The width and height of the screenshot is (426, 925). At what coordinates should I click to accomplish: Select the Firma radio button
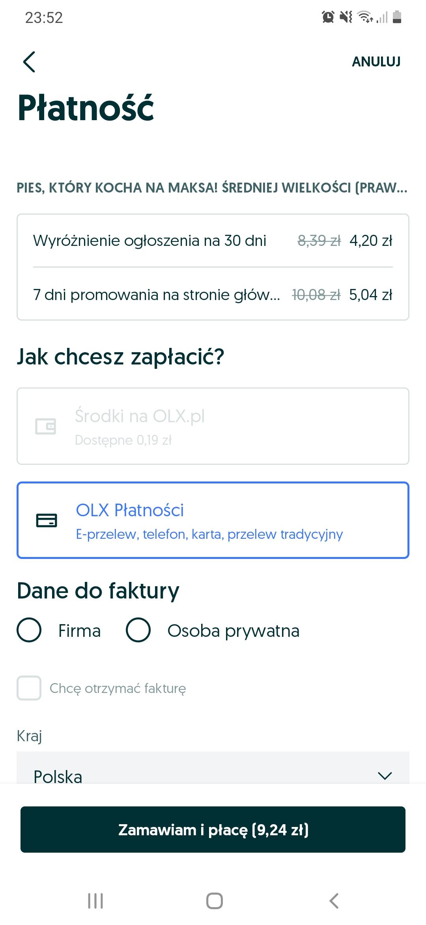tap(29, 630)
